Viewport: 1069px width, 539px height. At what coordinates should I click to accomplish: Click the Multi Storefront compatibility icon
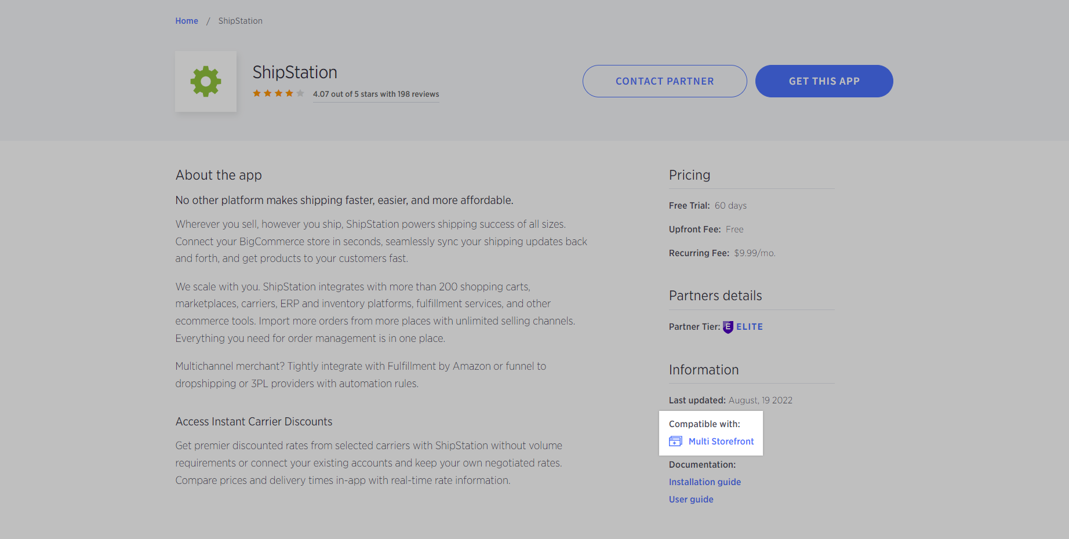pyautogui.click(x=675, y=441)
